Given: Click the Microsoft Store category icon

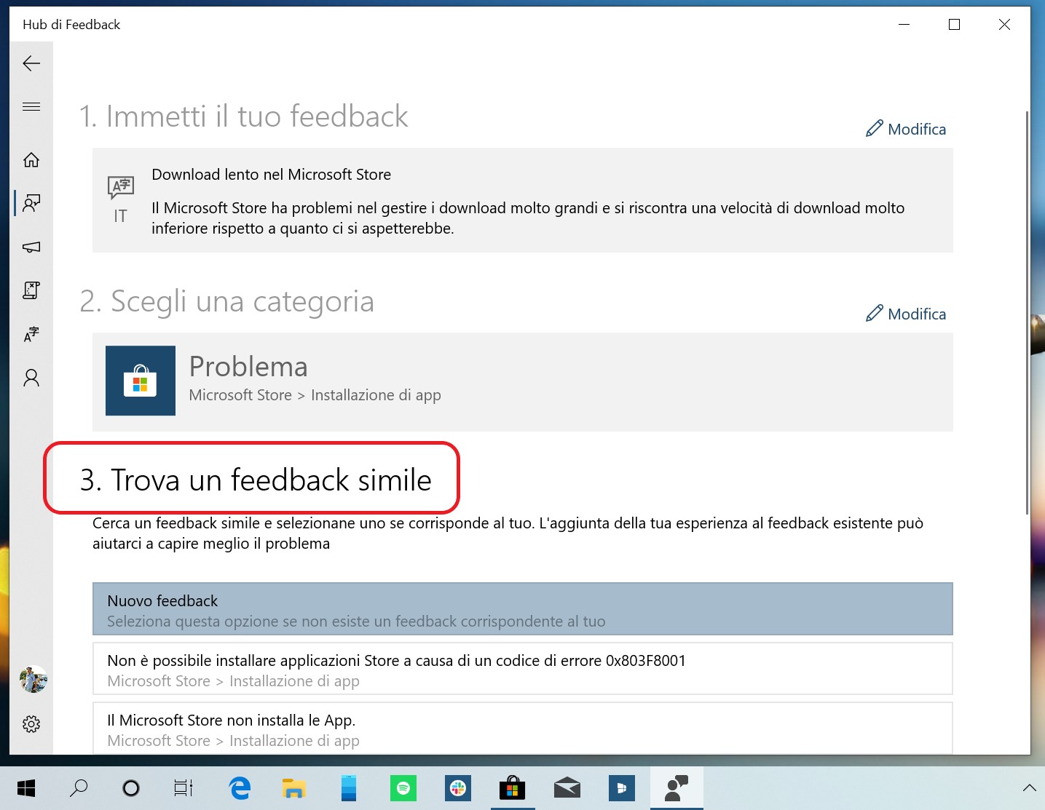Looking at the screenshot, I should [141, 381].
